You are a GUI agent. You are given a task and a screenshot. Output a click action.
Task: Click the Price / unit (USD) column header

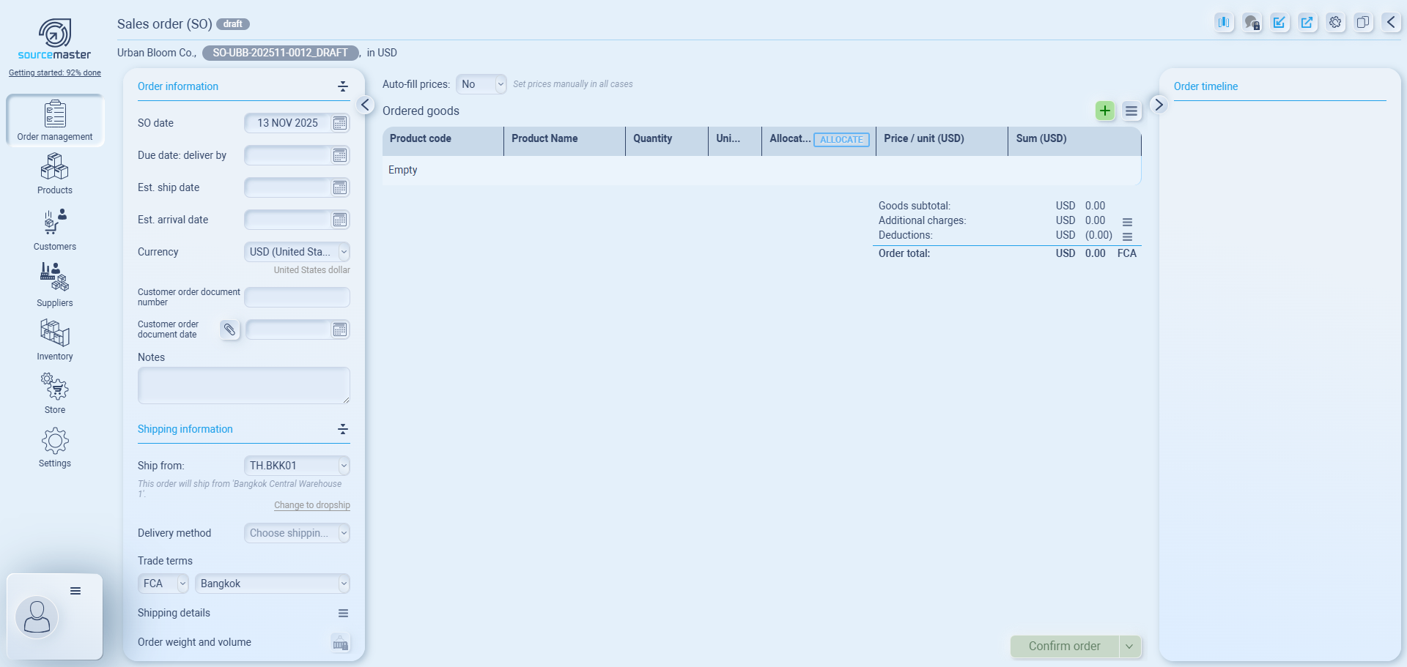[942, 141]
